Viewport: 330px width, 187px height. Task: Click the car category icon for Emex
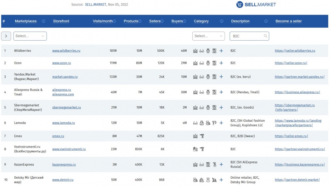point(195,136)
